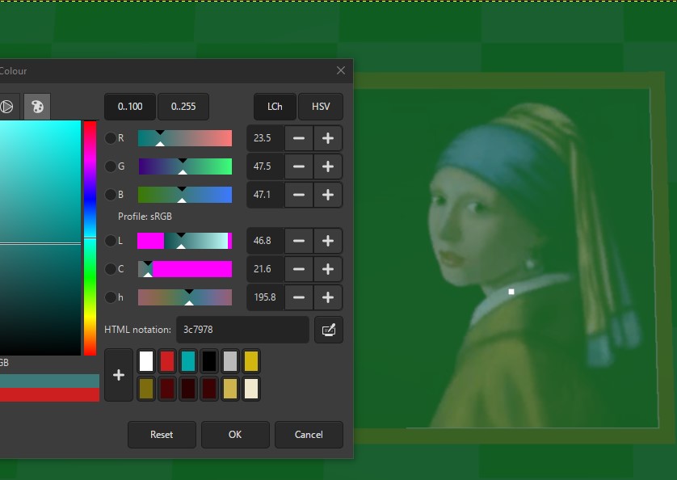
Task: Decrease the h value with minus
Action: point(299,297)
